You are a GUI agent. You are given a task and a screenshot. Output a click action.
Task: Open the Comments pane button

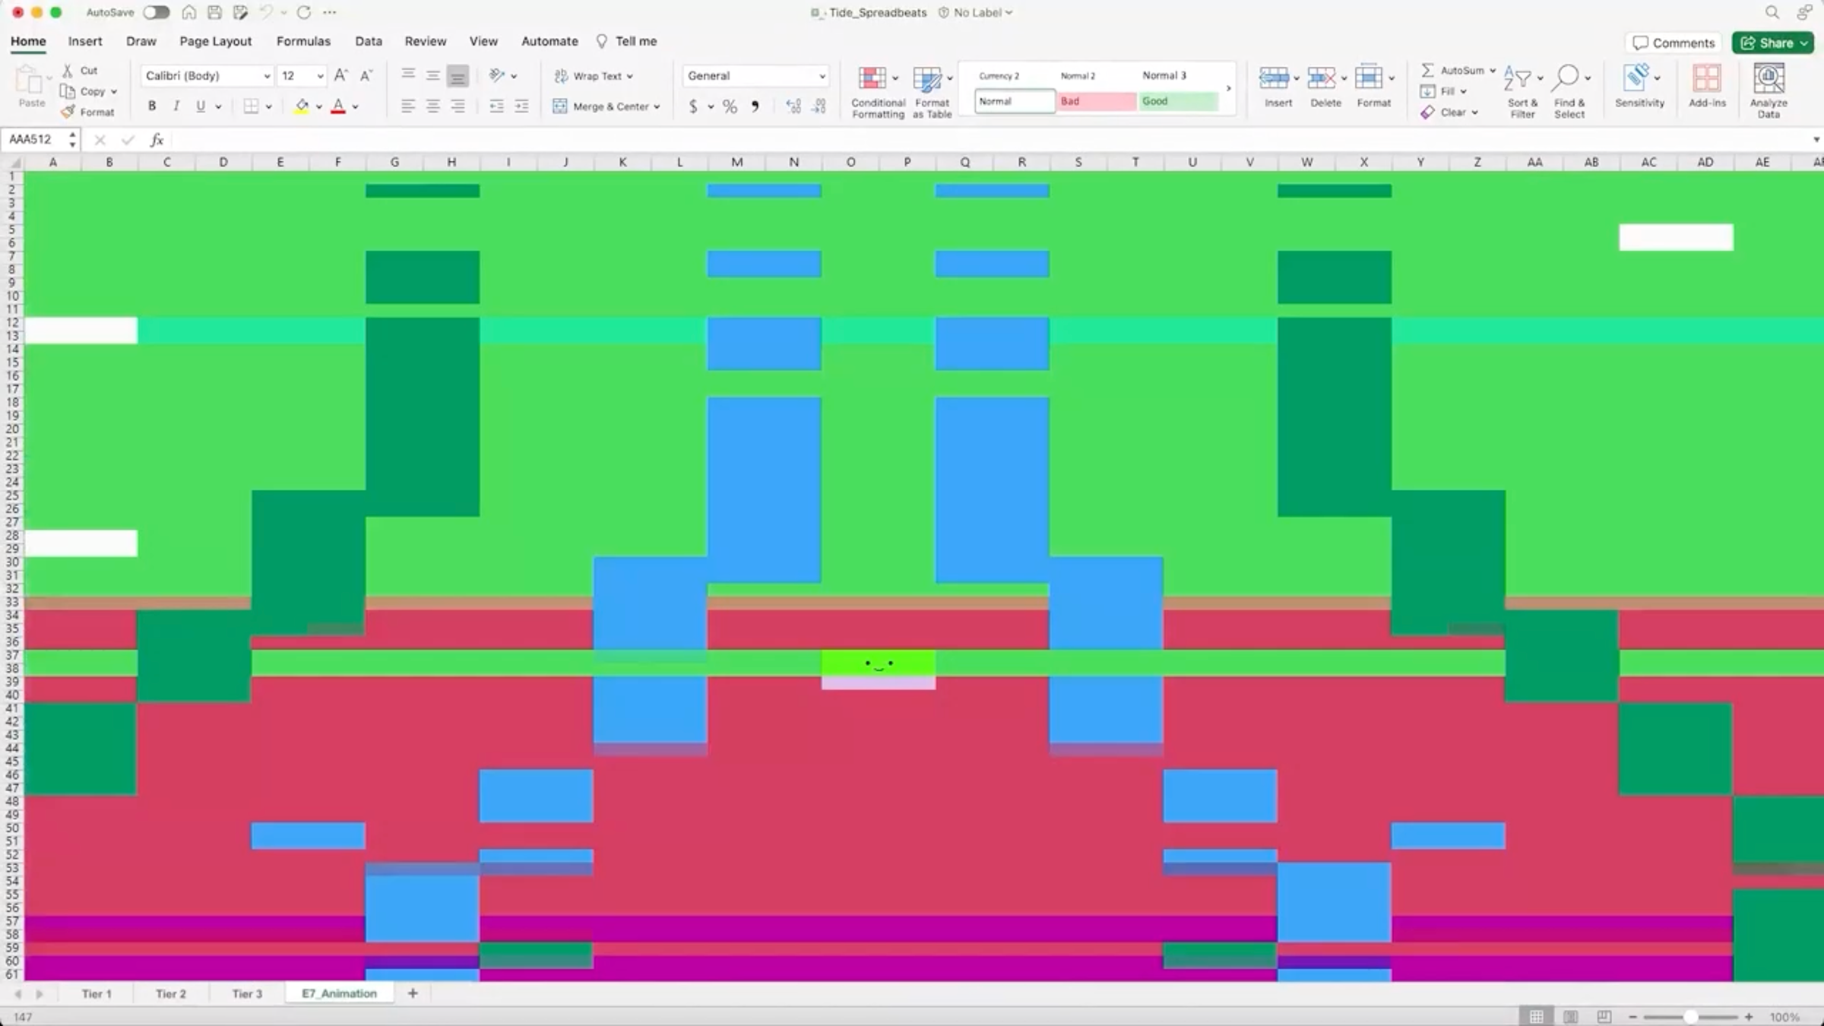1674,43
